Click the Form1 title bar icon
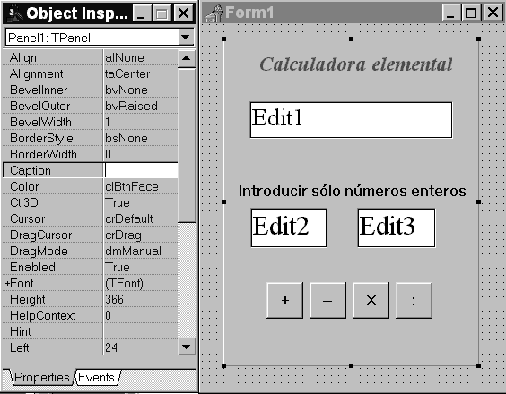 [x=214, y=13]
